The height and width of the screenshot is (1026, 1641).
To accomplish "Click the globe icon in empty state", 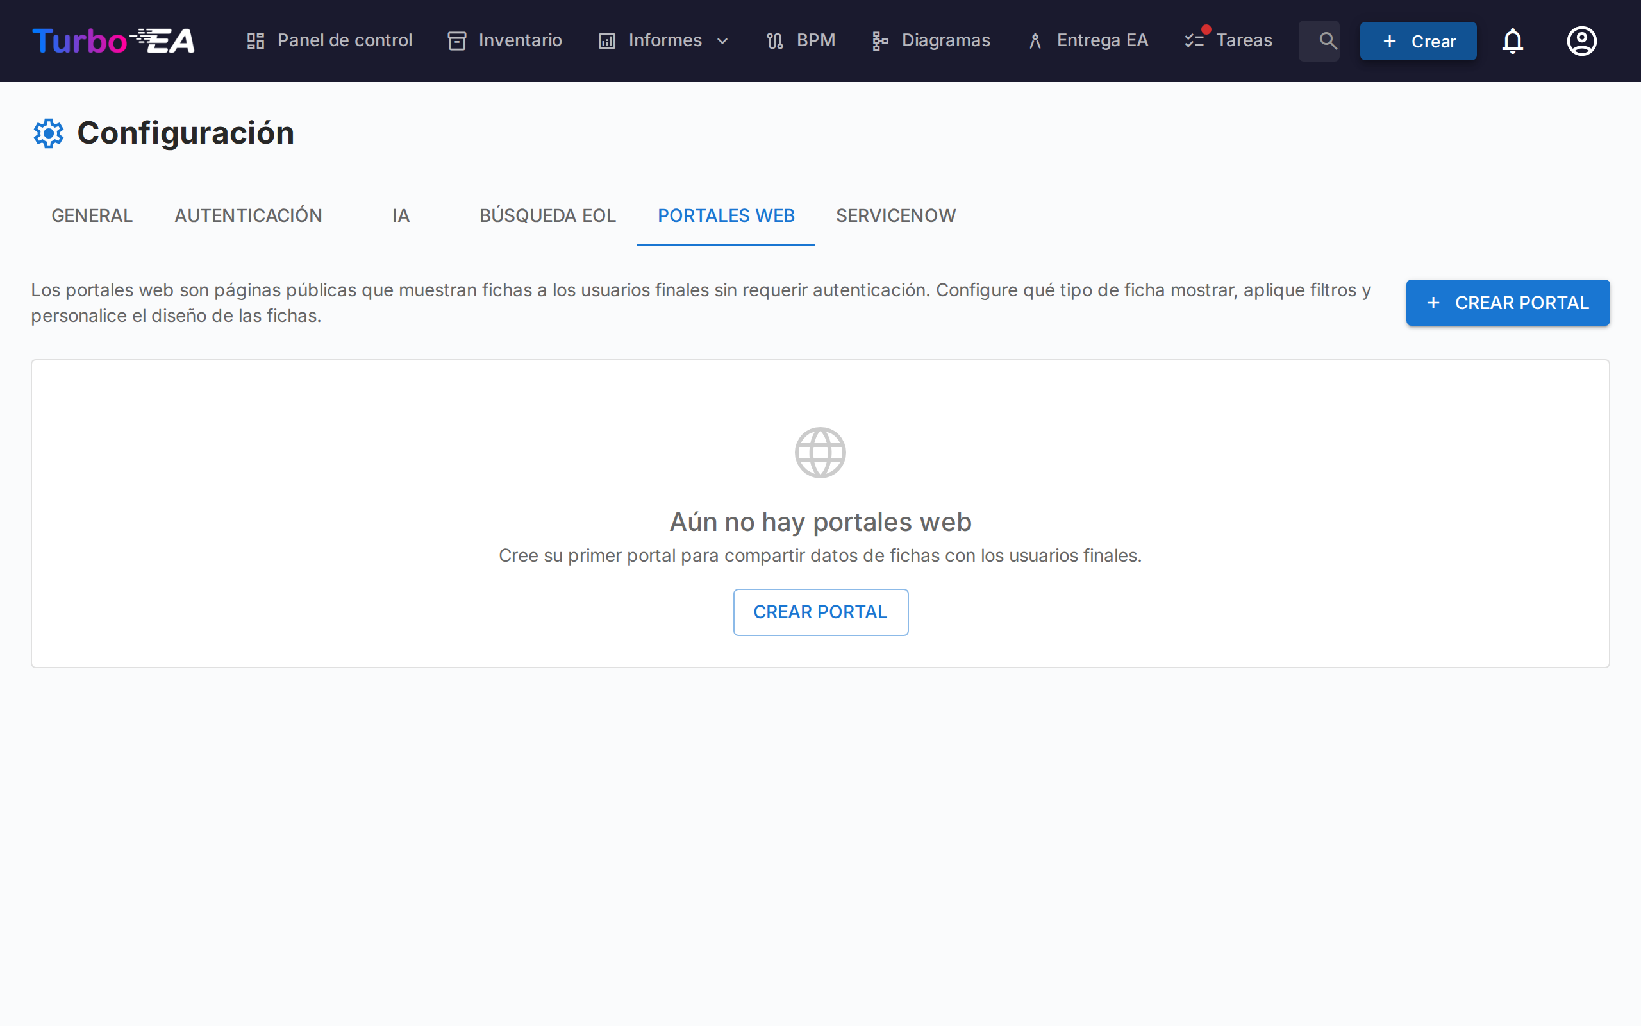I will coord(820,452).
